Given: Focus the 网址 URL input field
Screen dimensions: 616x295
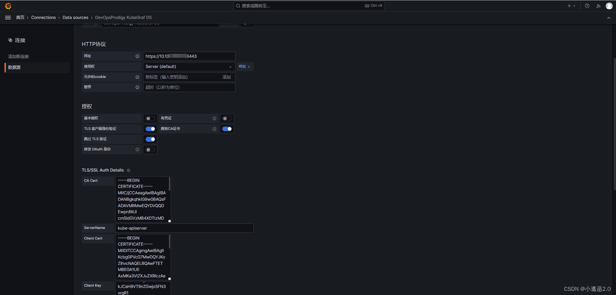Looking at the screenshot, I should (x=189, y=56).
